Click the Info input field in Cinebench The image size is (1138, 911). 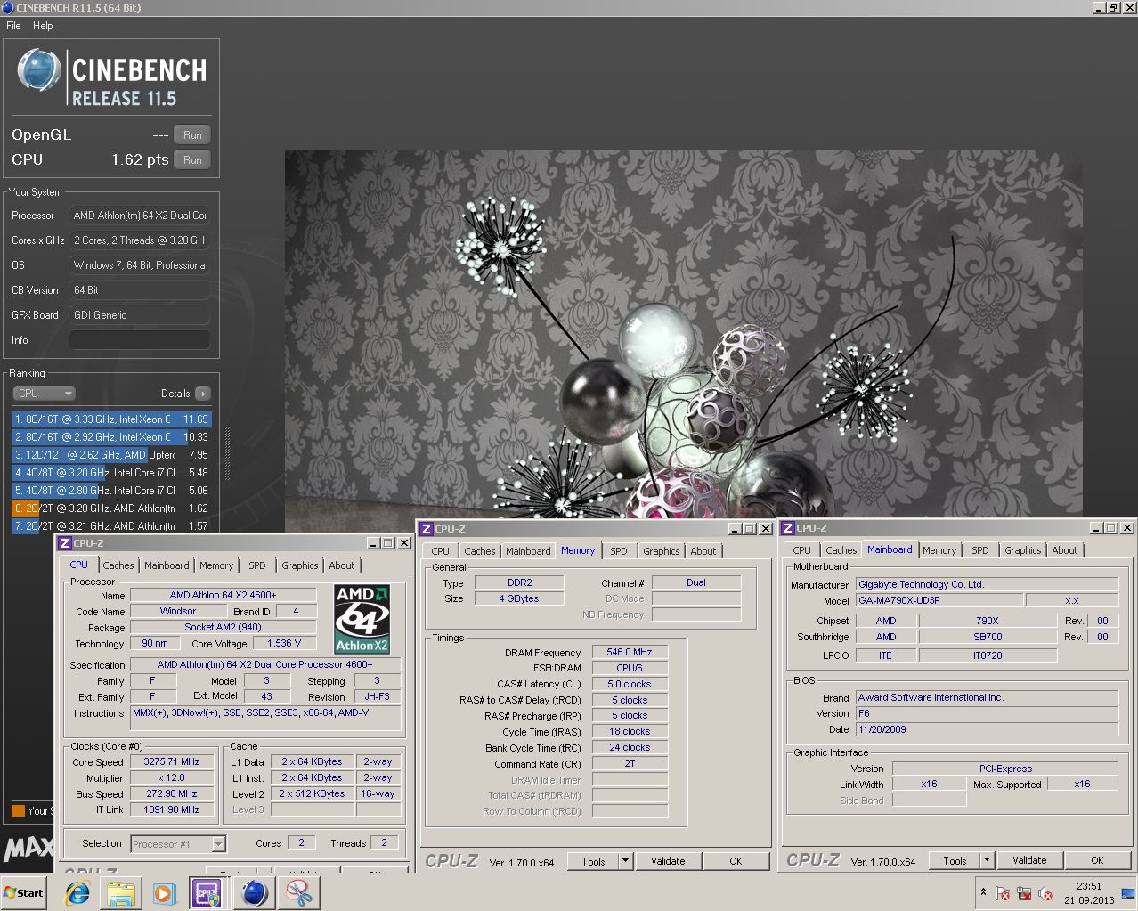point(140,340)
